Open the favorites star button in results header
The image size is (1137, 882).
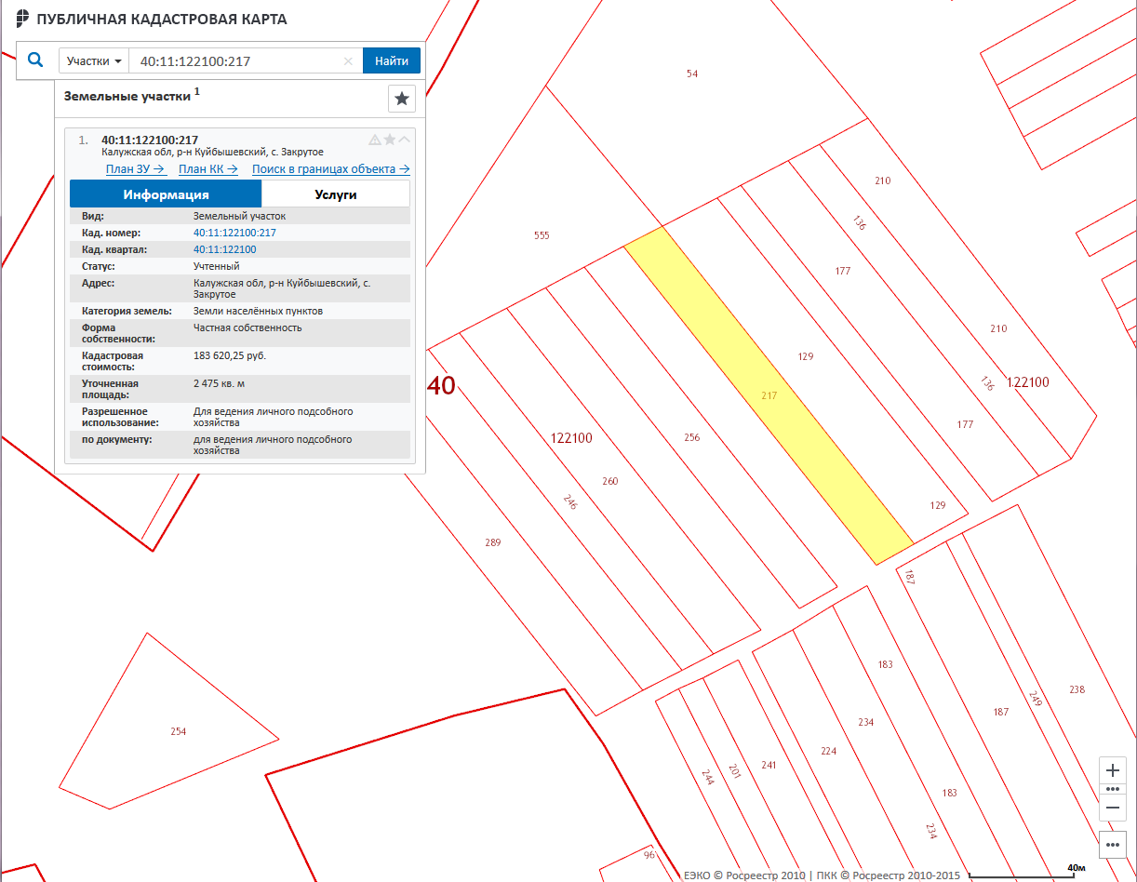401,99
